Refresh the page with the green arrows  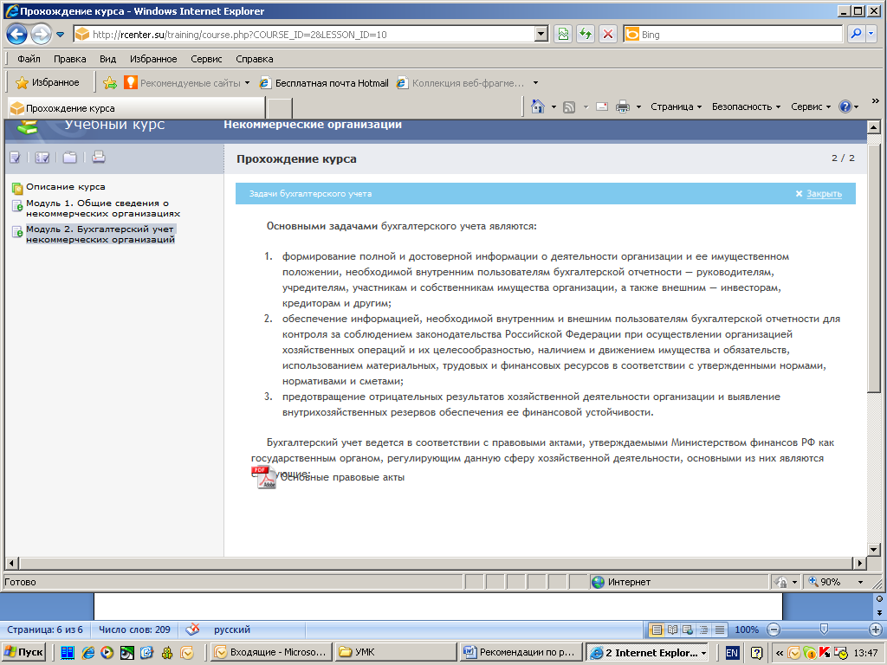(586, 35)
